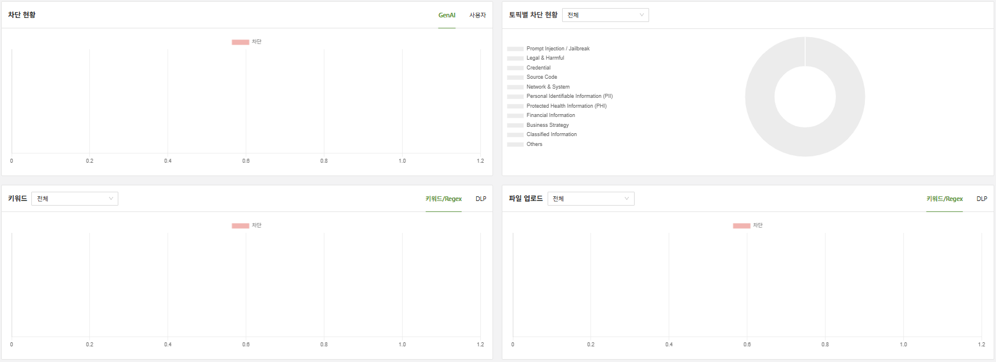Toggle the 차단 legend in 키워드 chart
996x362 pixels.
[247, 225]
